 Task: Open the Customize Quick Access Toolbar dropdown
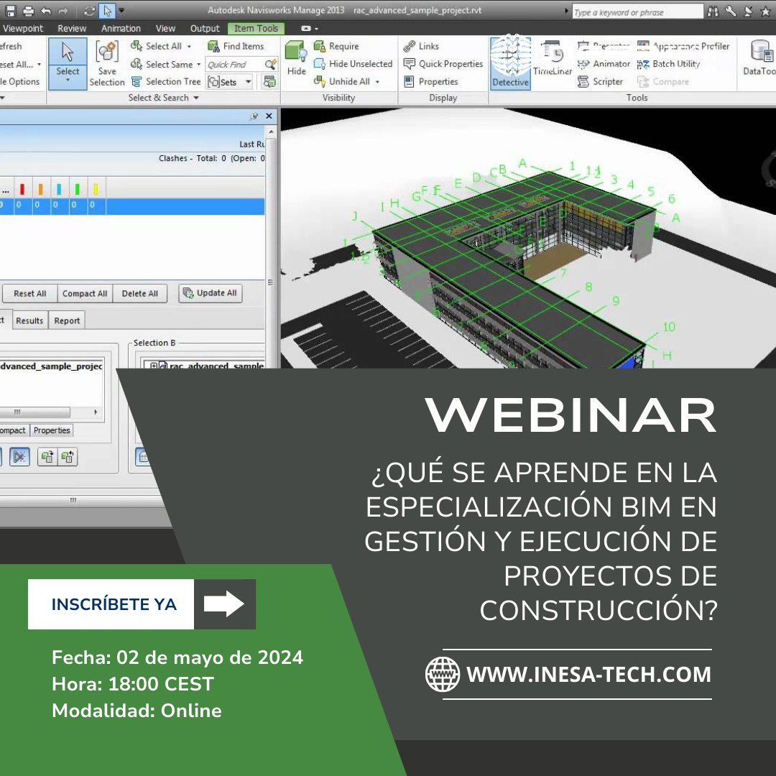point(121,10)
